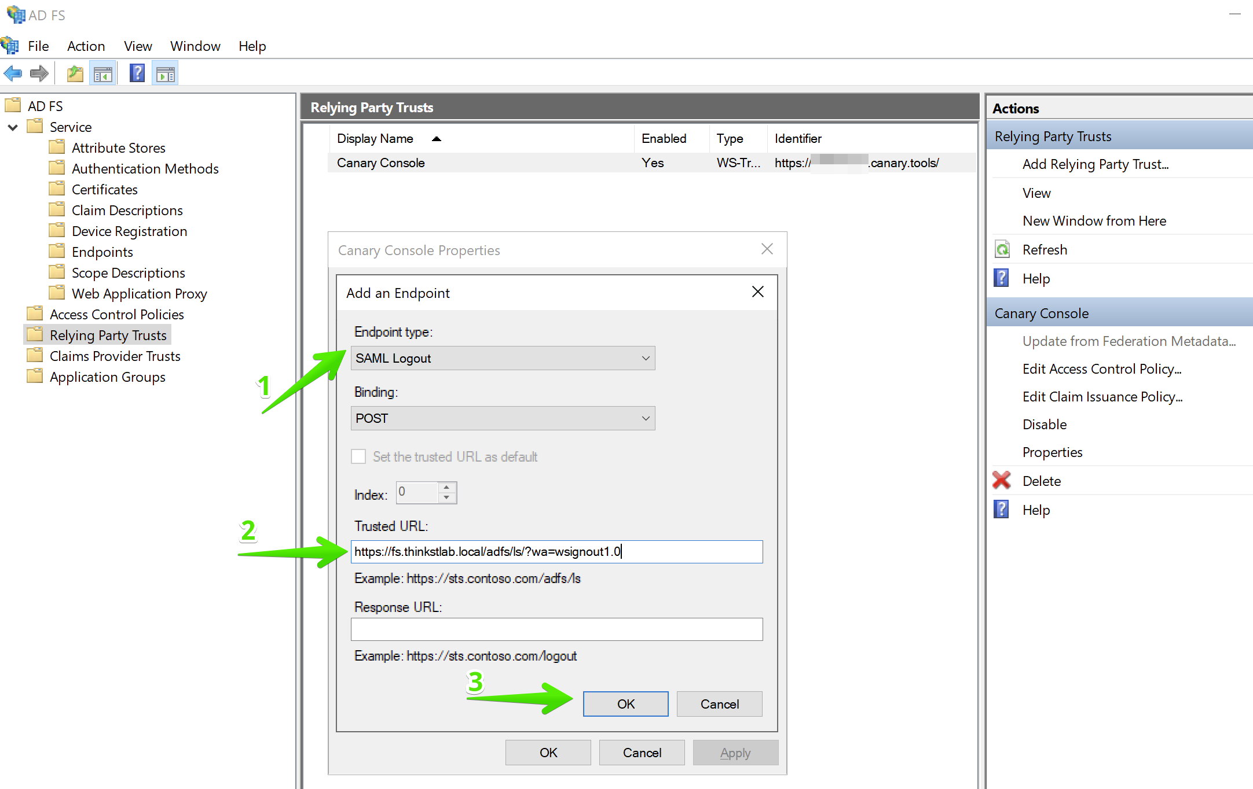
Task: Click the Index number field
Action: 417,492
